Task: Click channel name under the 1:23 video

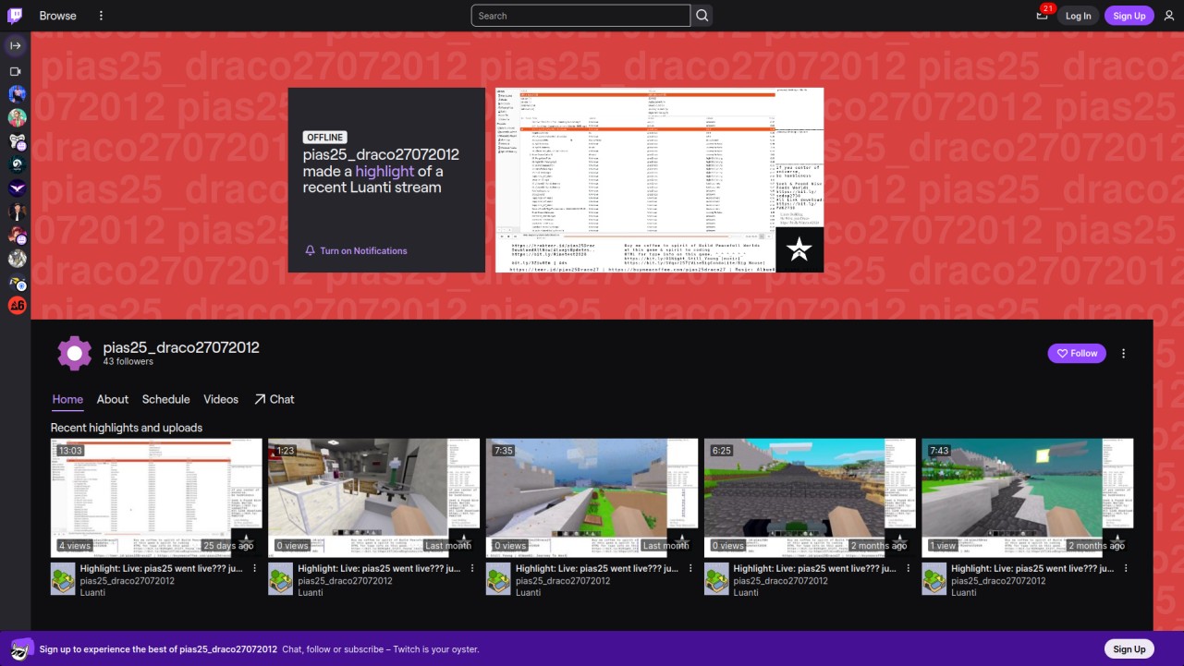Action: [x=346, y=580]
